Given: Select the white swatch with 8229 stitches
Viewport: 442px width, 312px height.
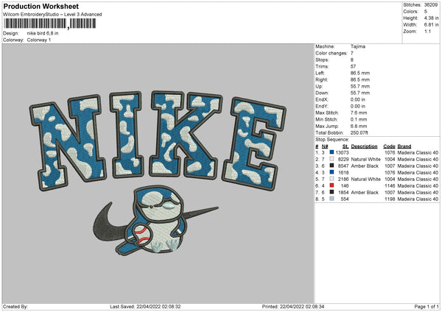Looking at the screenshot, I should [332, 159].
